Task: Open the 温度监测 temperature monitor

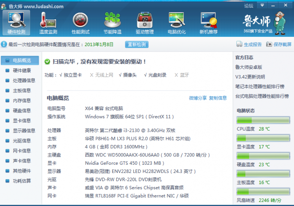Action: tap(48, 23)
